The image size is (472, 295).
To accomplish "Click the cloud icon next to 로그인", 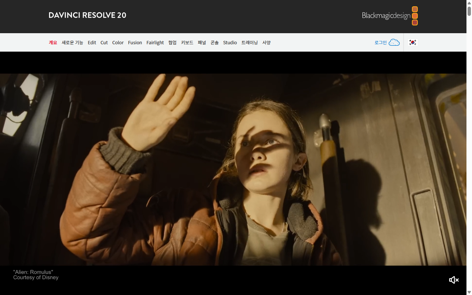I will [x=394, y=42].
